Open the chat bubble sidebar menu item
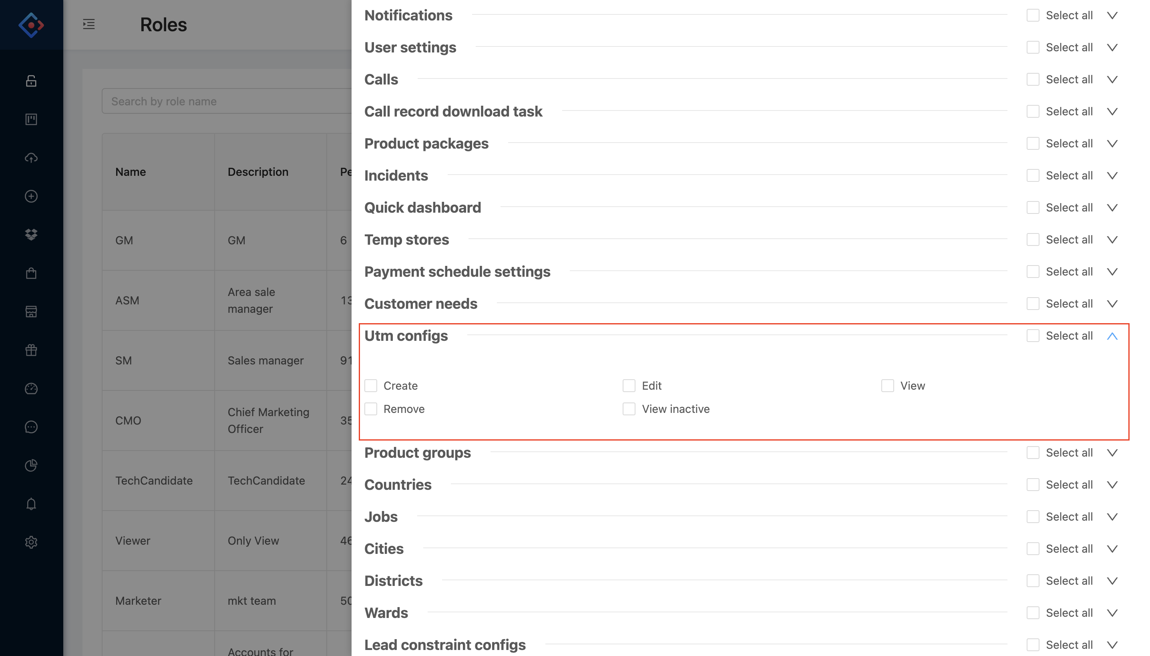This screenshot has width=1150, height=656. [x=31, y=427]
